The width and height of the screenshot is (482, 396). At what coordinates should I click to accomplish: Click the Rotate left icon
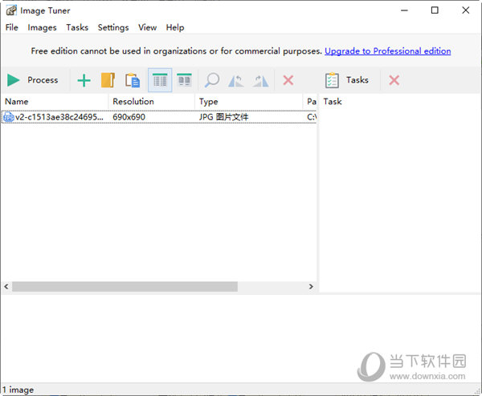pos(236,80)
